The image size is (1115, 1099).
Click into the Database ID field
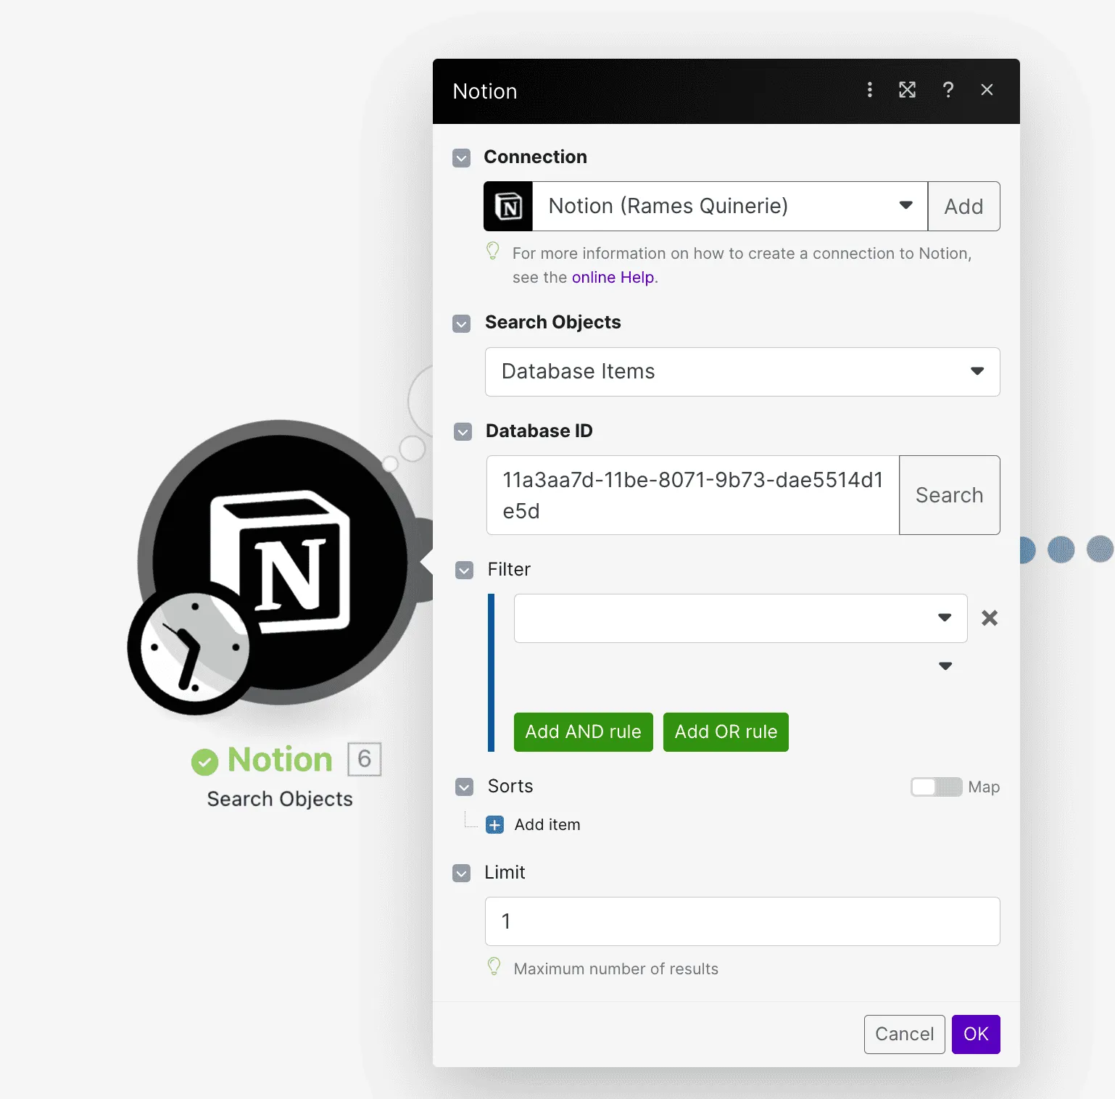tap(692, 495)
